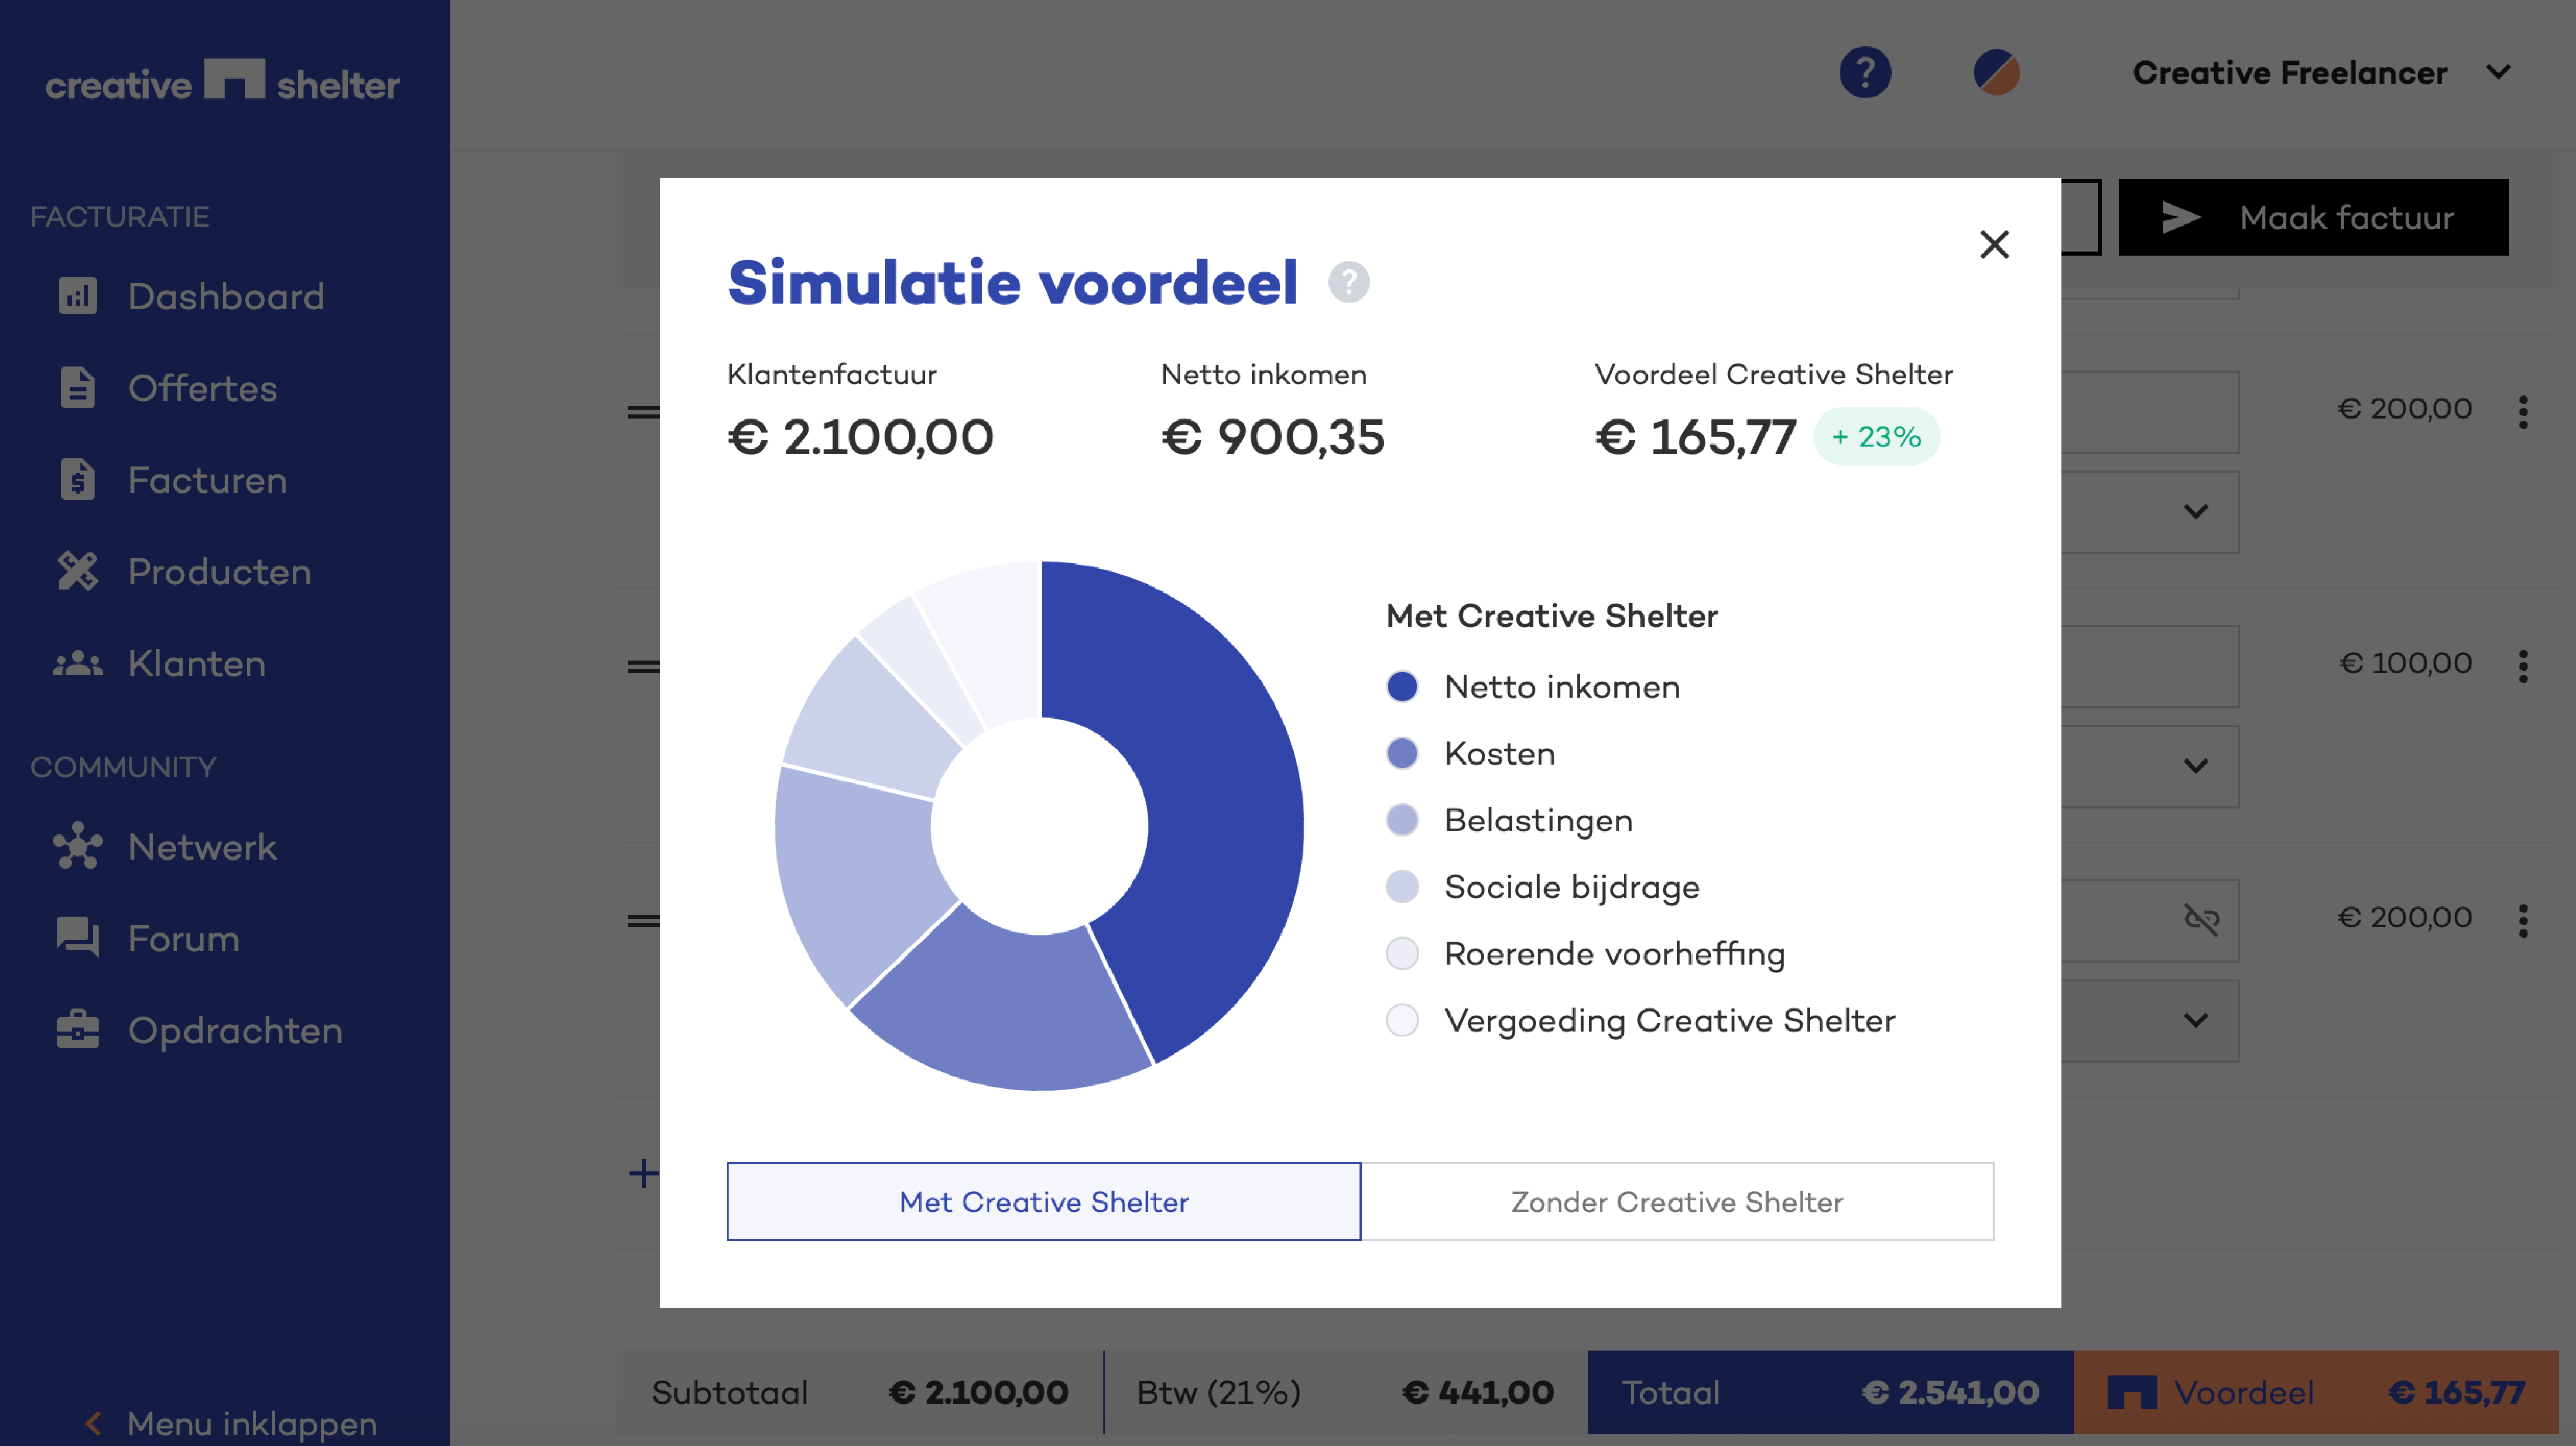Click the Btw (21%) € 441,00 amount

pos(1477,1392)
